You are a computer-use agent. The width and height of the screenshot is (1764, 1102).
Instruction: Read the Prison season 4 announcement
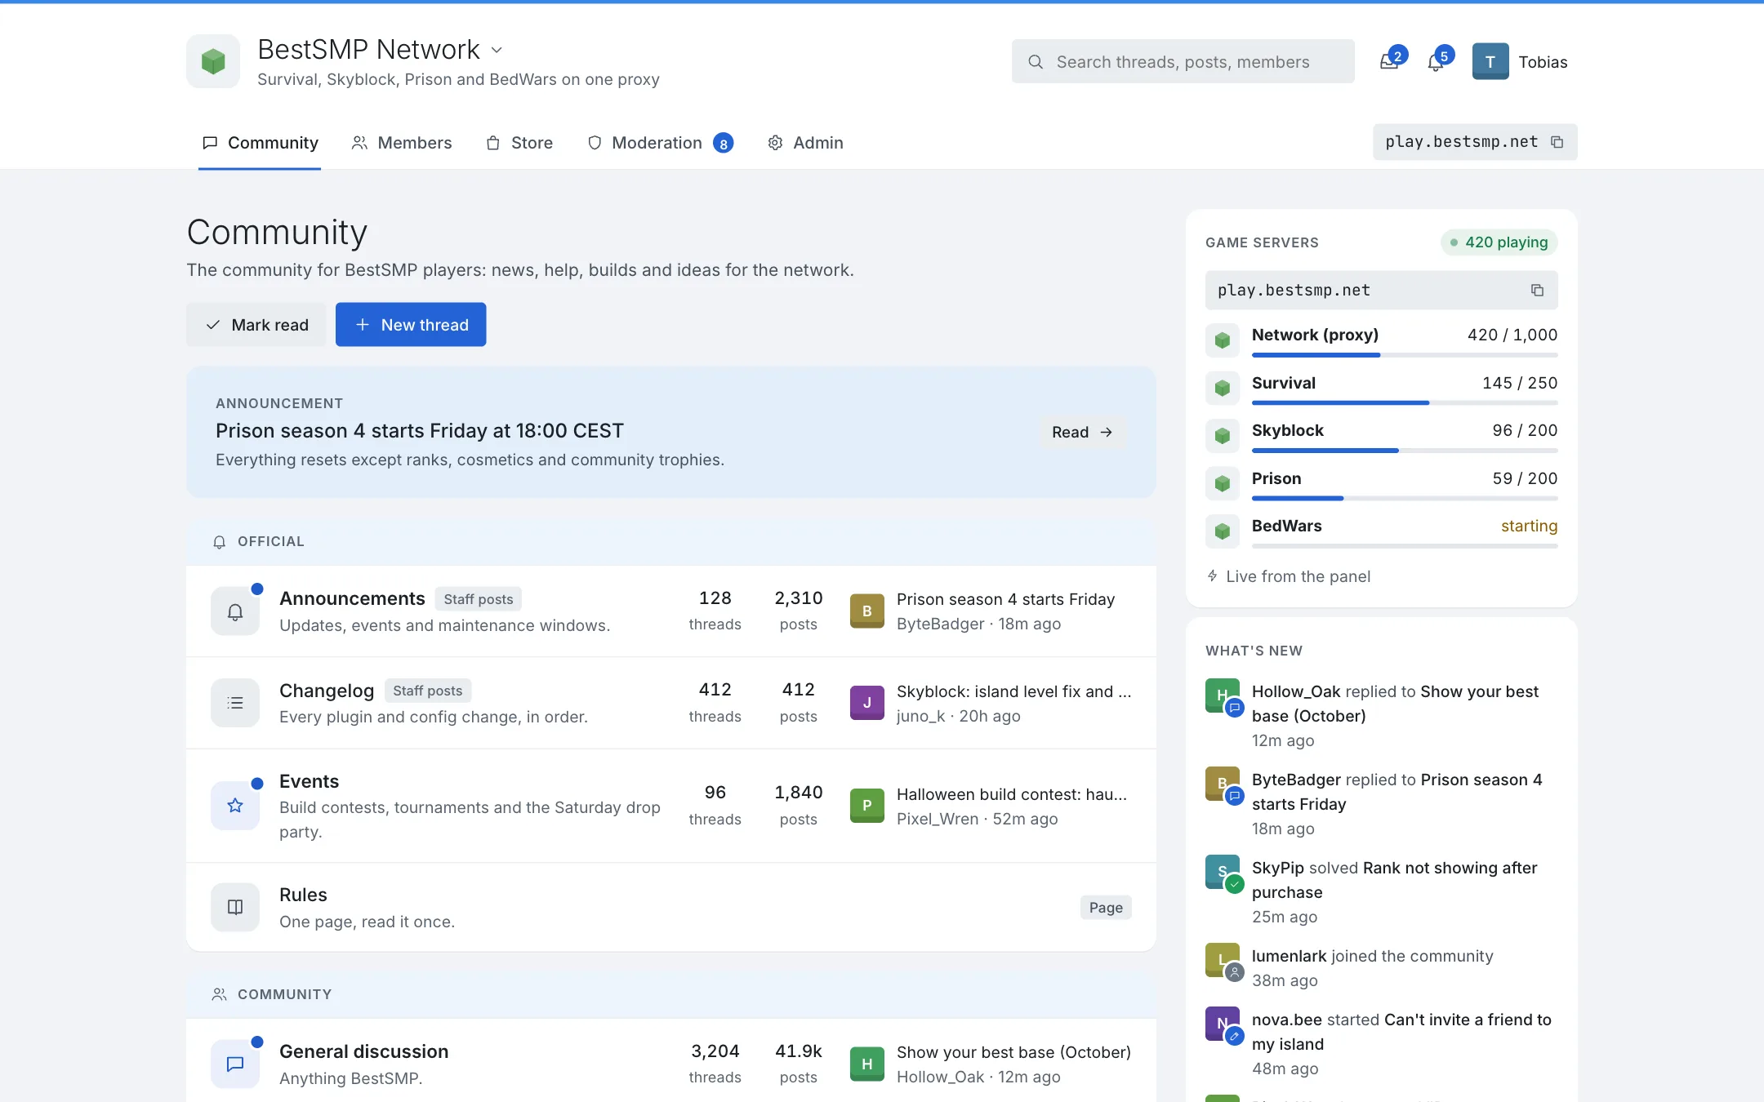point(1083,432)
